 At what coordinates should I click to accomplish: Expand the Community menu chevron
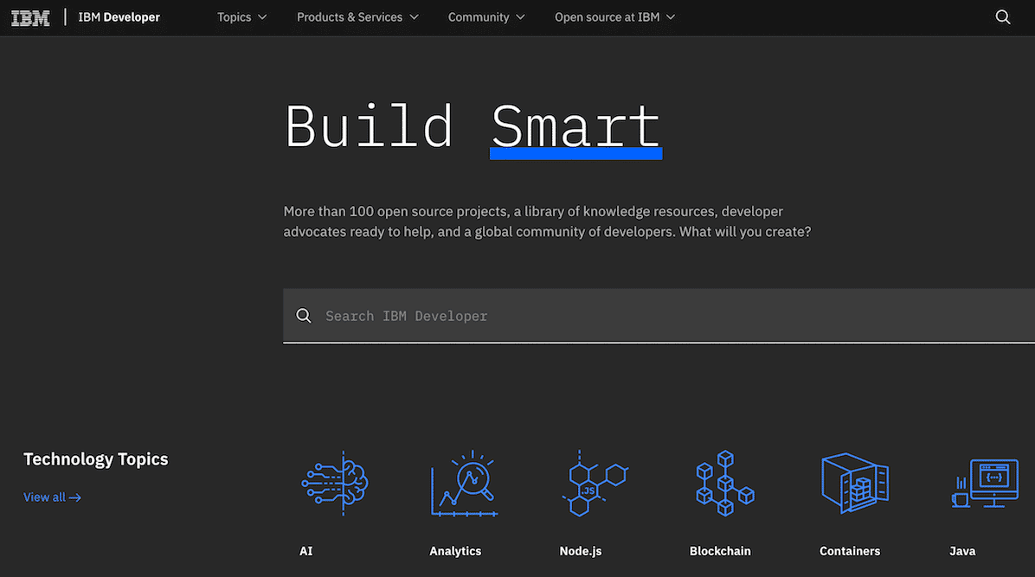[520, 17]
